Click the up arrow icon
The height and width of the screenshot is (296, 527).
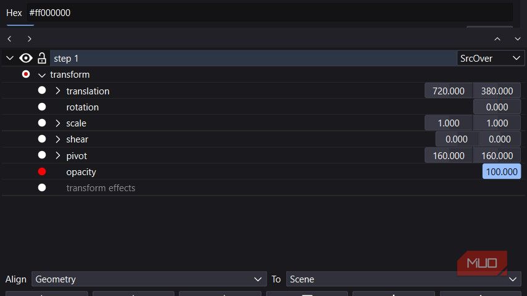click(497, 39)
